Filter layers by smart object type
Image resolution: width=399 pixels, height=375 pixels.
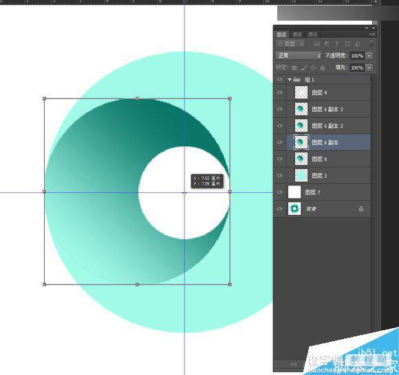[357, 43]
